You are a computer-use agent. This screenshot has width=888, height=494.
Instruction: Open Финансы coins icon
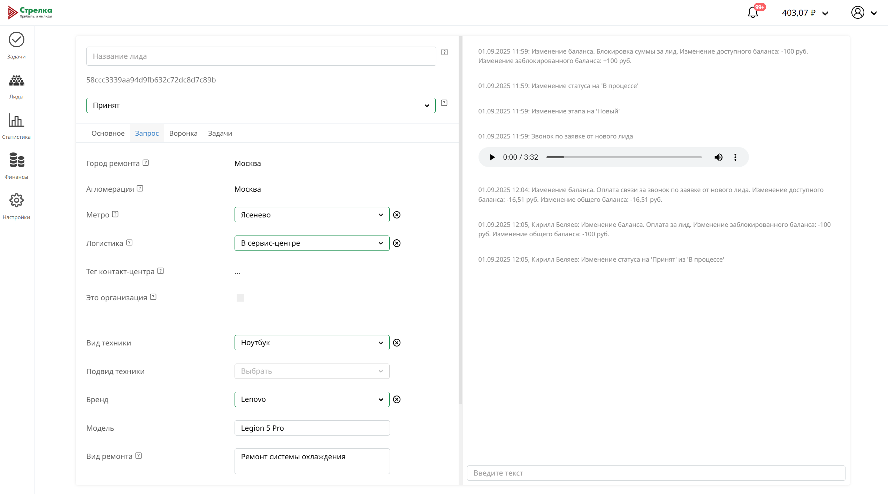click(x=16, y=166)
